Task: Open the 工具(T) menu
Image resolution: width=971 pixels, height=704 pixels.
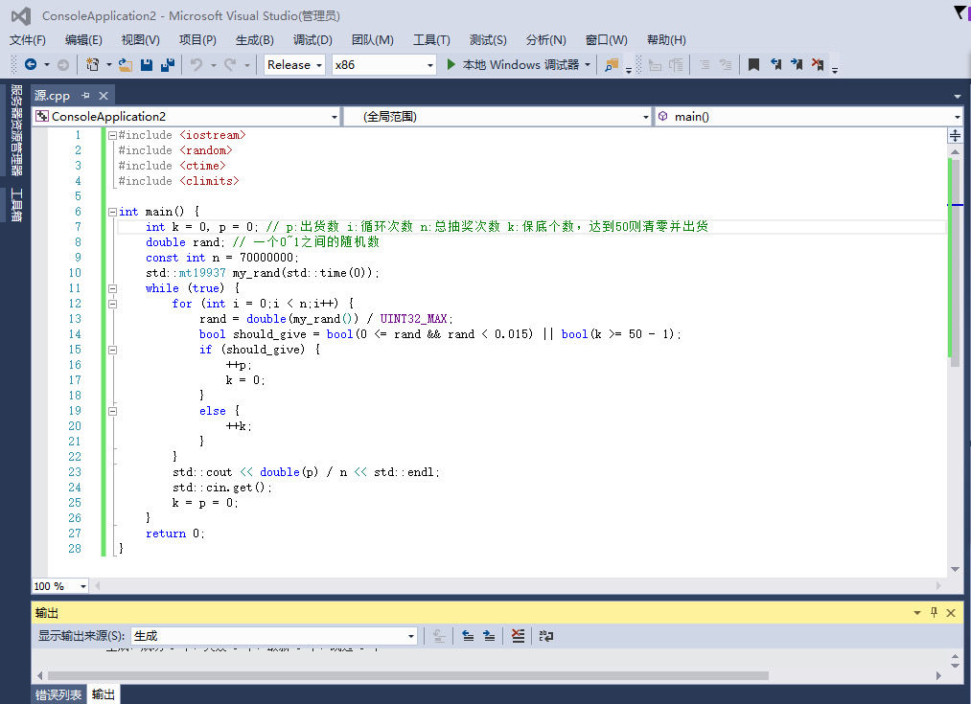Action: point(431,39)
